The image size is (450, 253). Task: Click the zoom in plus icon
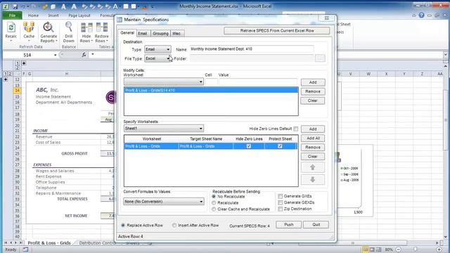click(x=439, y=249)
